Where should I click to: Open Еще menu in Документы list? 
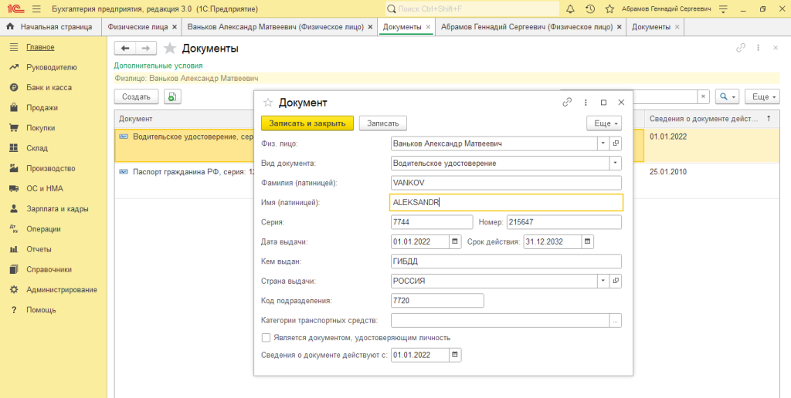(762, 96)
